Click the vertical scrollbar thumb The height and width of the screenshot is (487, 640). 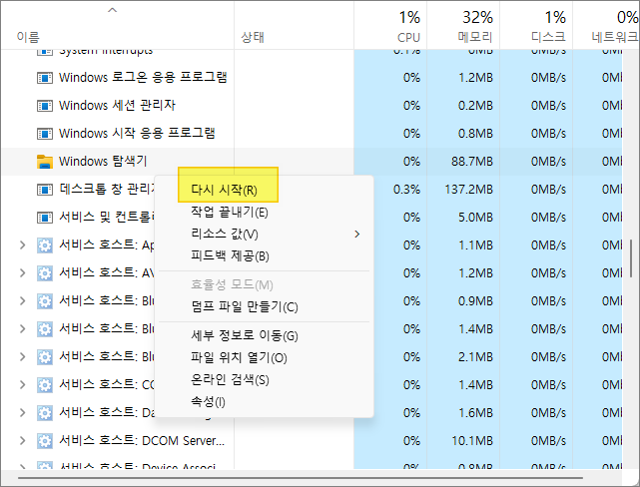coord(631,259)
